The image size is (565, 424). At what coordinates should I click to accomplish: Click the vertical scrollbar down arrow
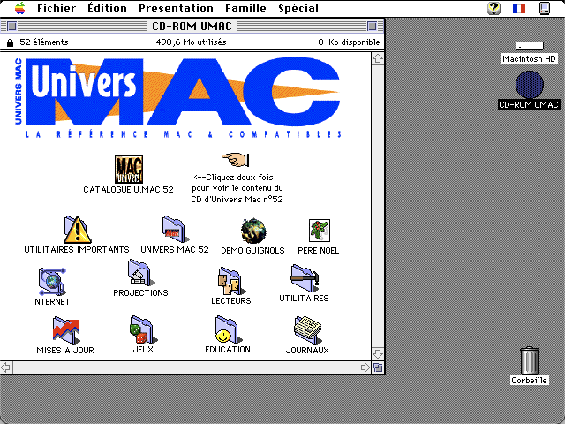[x=378, y=353]
